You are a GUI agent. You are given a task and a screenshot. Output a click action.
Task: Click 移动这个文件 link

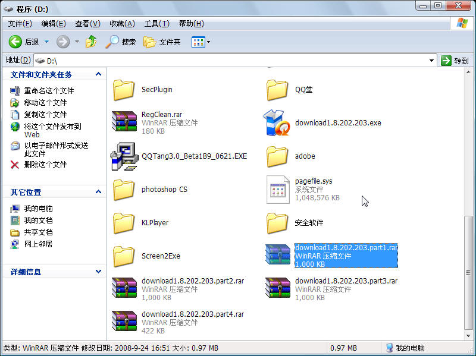point(46,103)
